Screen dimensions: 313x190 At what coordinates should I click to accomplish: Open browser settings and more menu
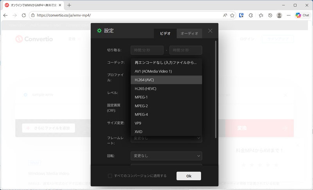pos(288,15)
